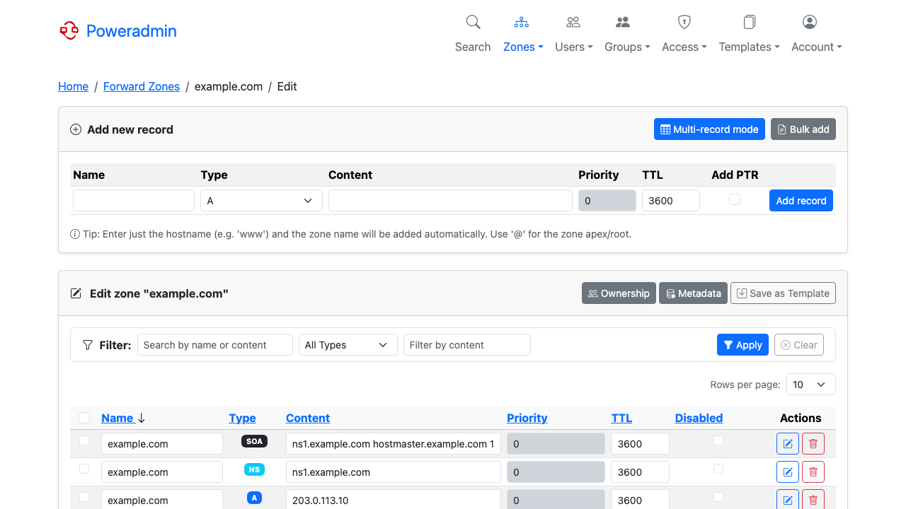
Task: Focus the new record TTL field
Action: (671, 200)
